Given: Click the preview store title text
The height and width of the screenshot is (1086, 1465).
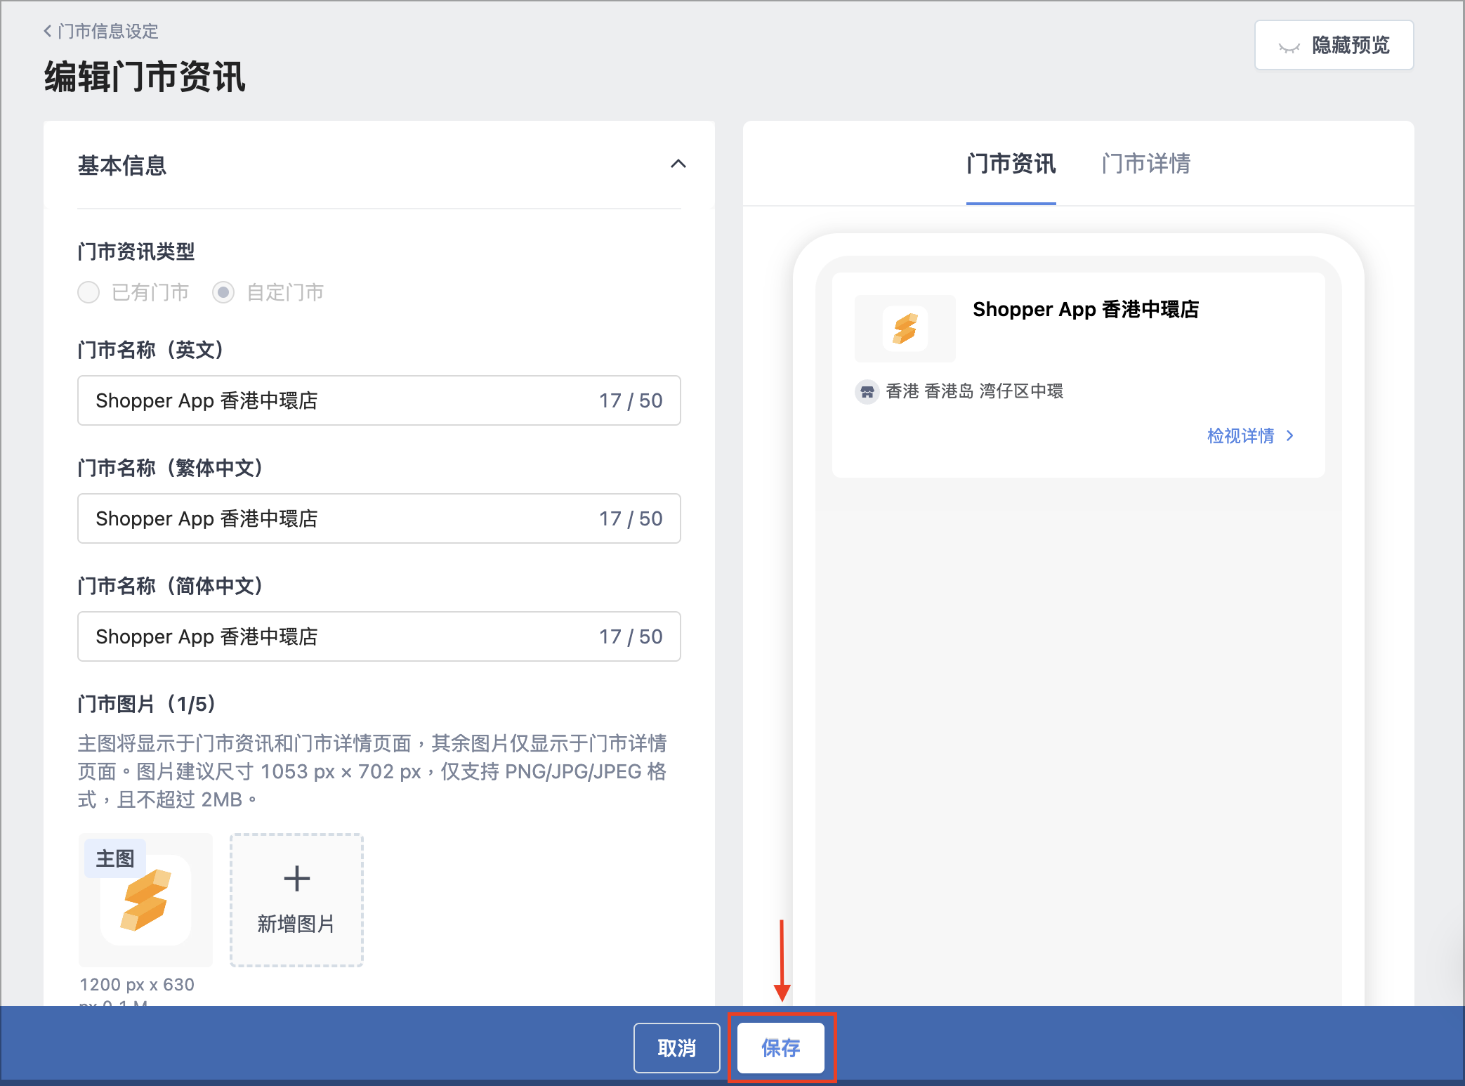Looking at the screenshot, I should tap(1086, 309).
